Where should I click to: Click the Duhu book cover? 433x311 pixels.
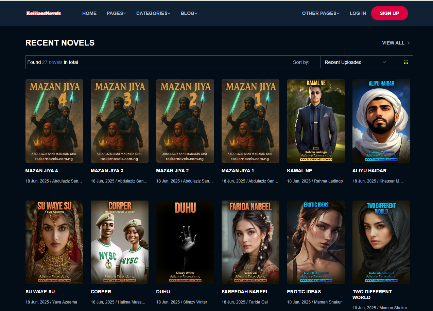coord(185,242)
